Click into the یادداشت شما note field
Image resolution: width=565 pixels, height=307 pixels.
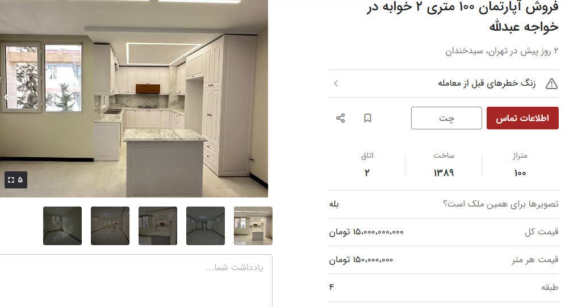tap(136, 281)
